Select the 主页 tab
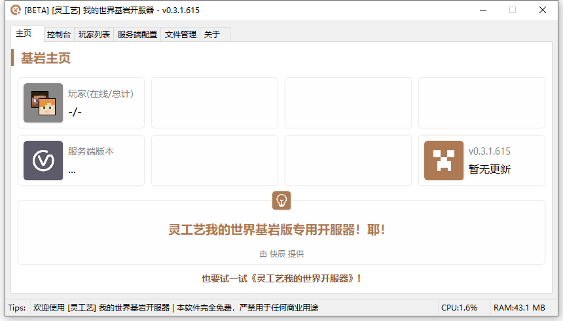 pos(24,33)
